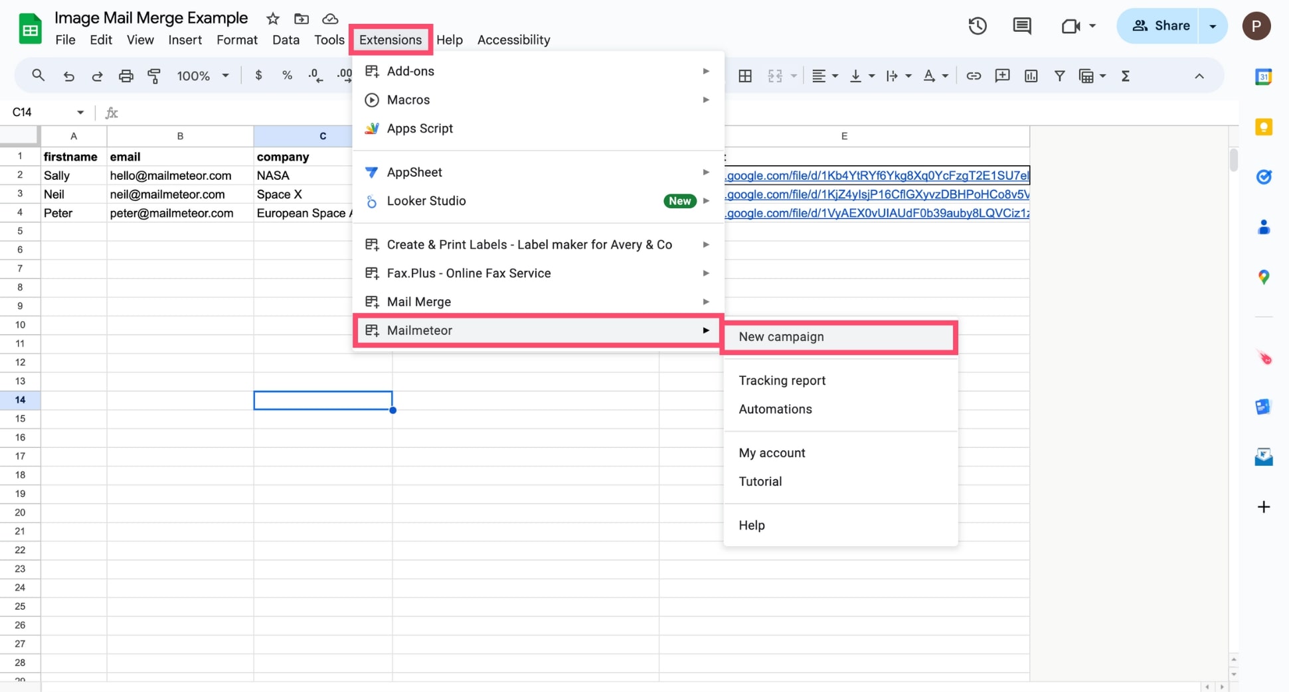Select Automations in Mailmeteor submenu
The width and height of the screenshot is (1289, 692).
pyautogui.click(x=840, y=409)
